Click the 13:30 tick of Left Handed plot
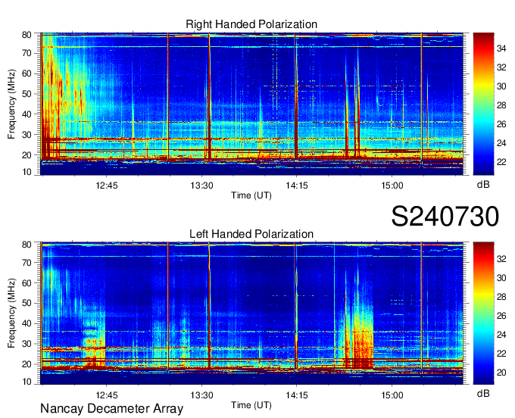Image resolution: width=515 pixels, height=418 pixels. click(201, 395)
